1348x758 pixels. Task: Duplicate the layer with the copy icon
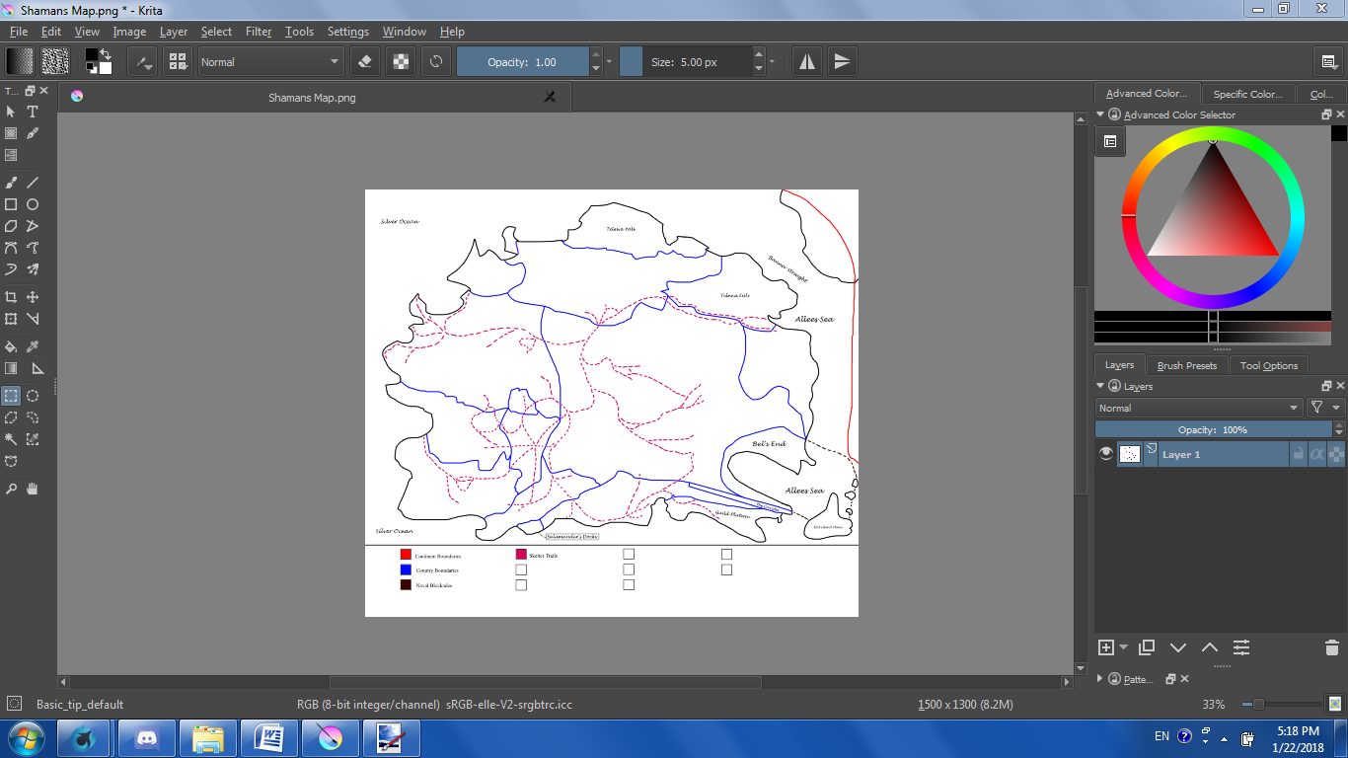pyautogui.click(x=1146, y=647)
